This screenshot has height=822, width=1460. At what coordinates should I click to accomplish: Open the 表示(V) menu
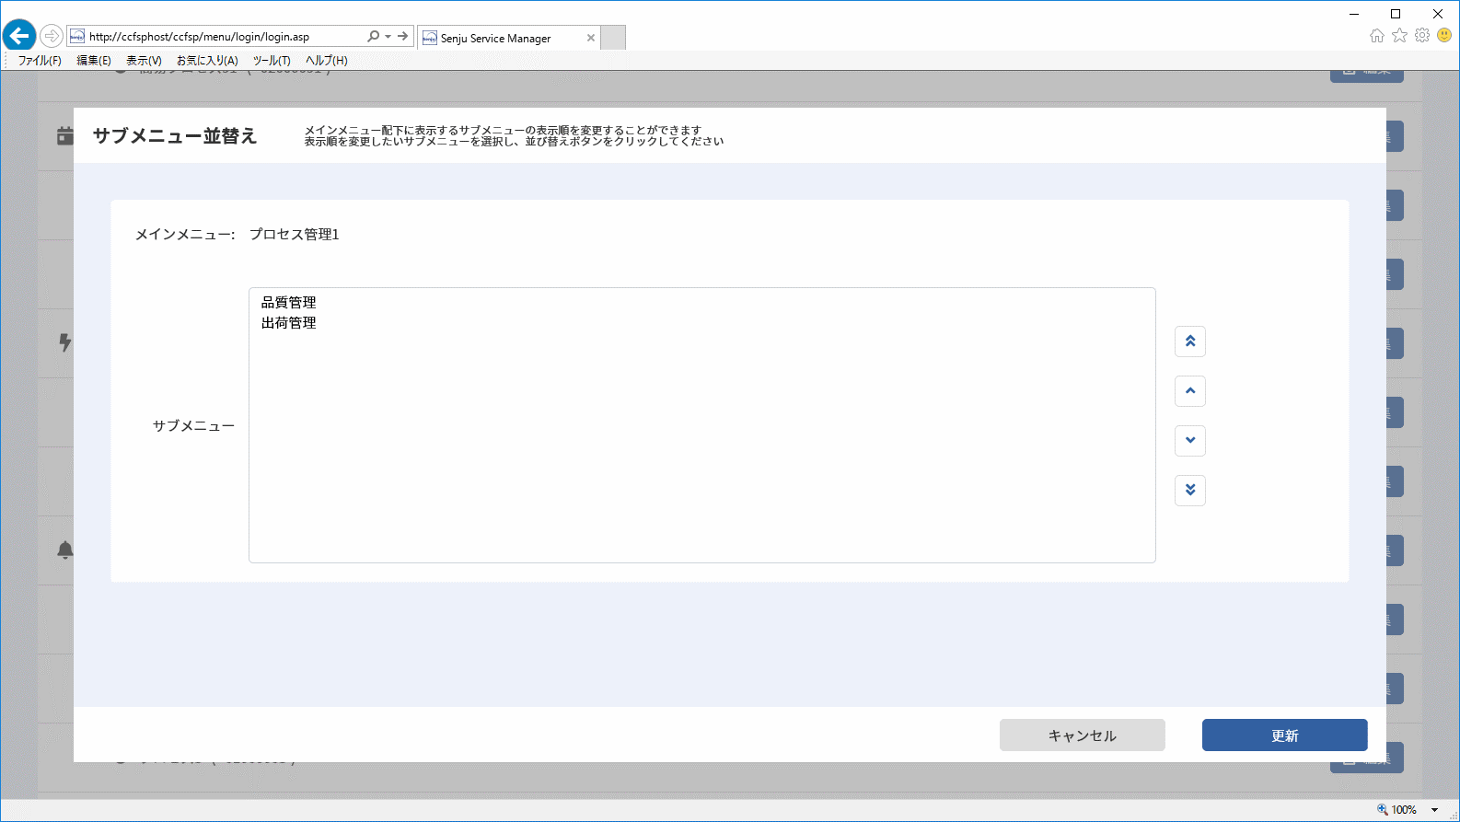(x=144, y=61)
